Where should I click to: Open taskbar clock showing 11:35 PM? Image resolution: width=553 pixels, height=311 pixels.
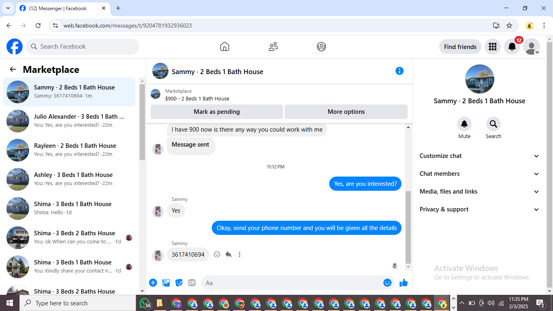click(519, 303)
